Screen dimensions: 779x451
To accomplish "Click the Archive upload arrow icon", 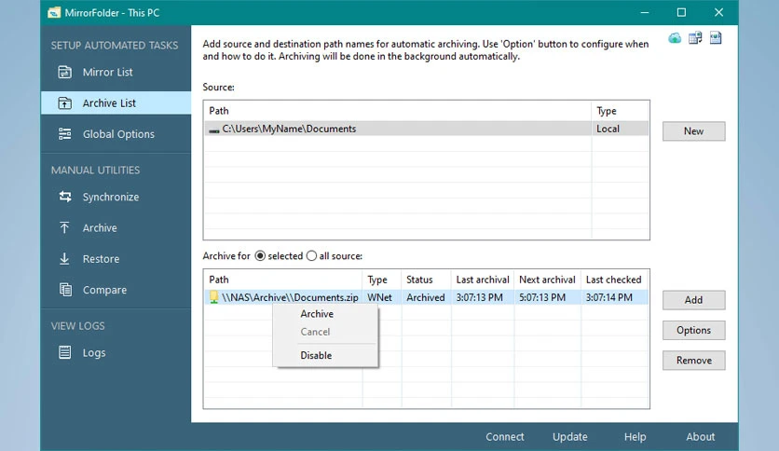I will [64, 227].
